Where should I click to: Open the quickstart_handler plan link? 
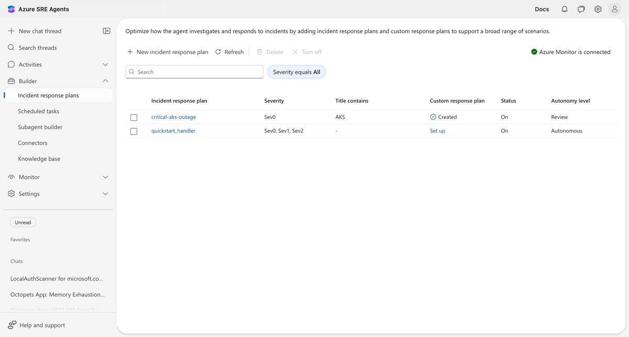(173, 131)
